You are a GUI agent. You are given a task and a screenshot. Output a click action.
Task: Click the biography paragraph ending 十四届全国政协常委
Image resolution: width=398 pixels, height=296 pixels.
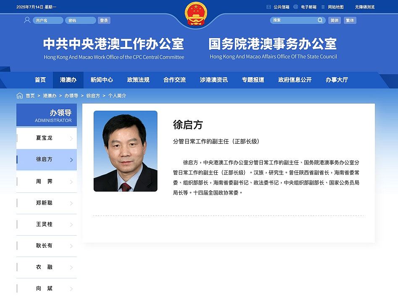coord(266,177)
